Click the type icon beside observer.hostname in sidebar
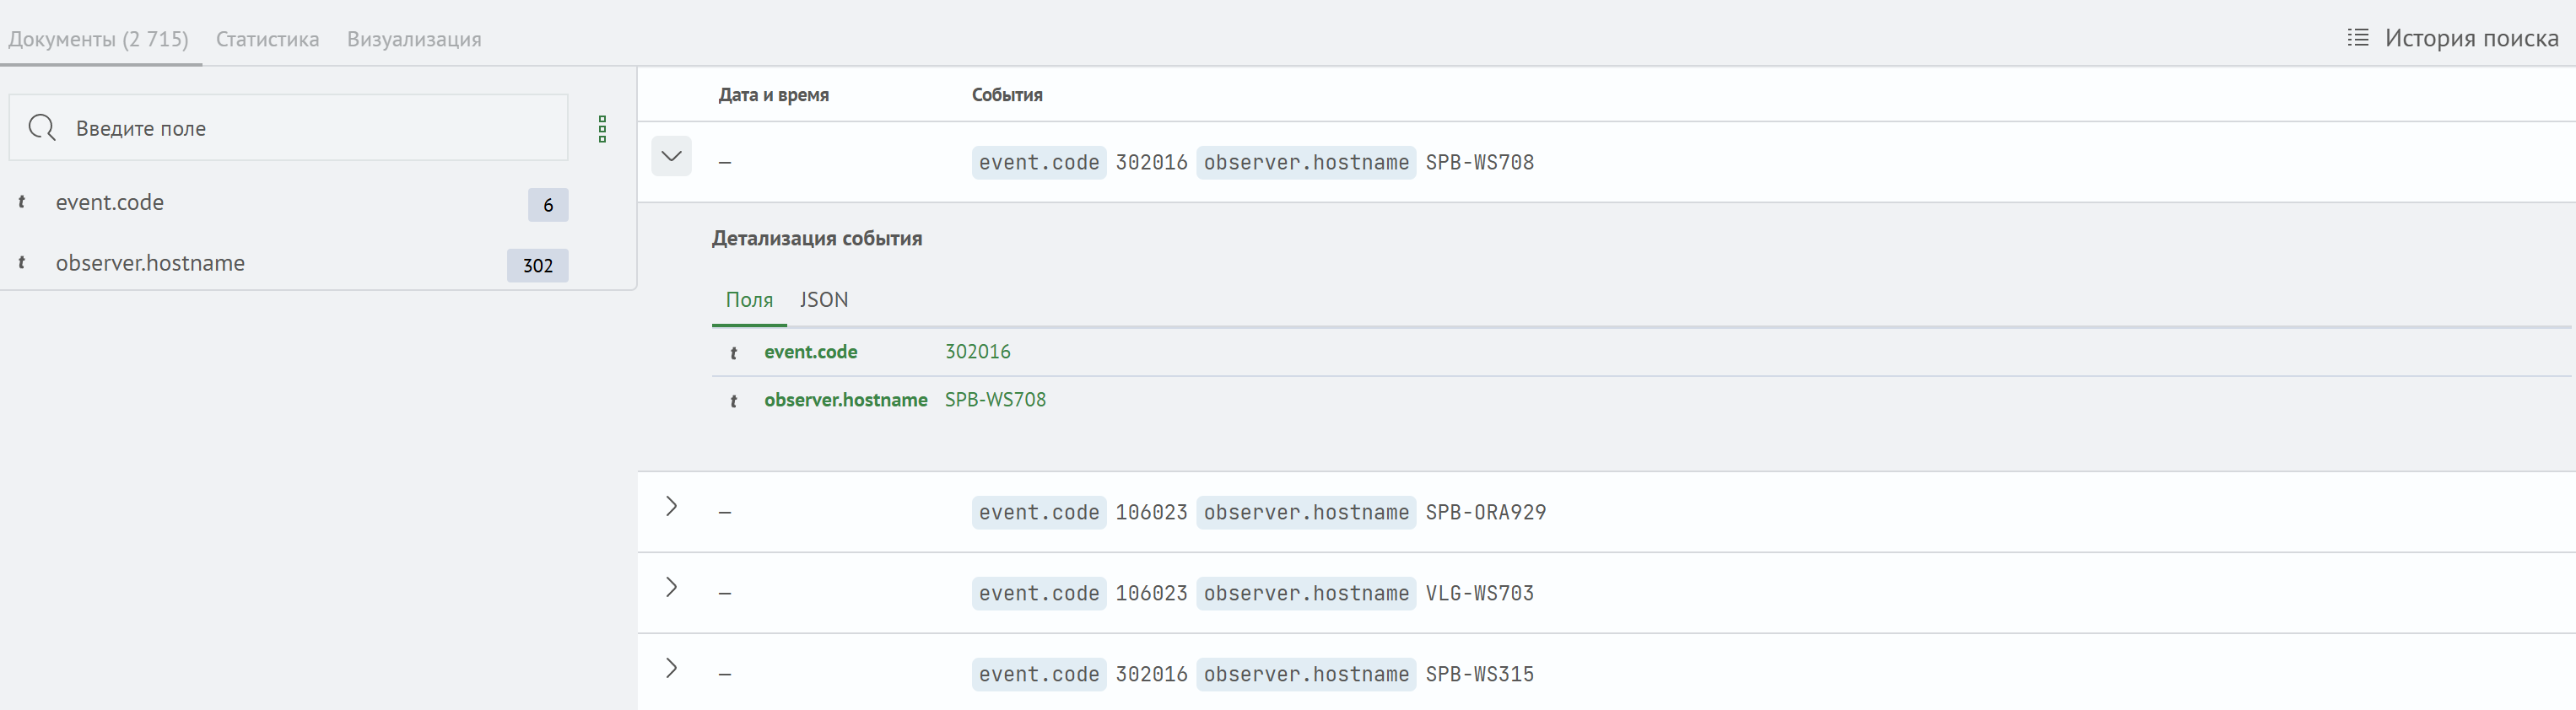The height and width of the screenshot is (710, 2576). pos(22,263)
